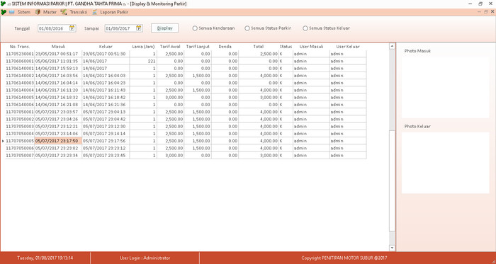Screen dimensions: 496x264
Task: Restore the inner Display & Monitoring child window
Action: pyautogui.click(x=486, y=12)
